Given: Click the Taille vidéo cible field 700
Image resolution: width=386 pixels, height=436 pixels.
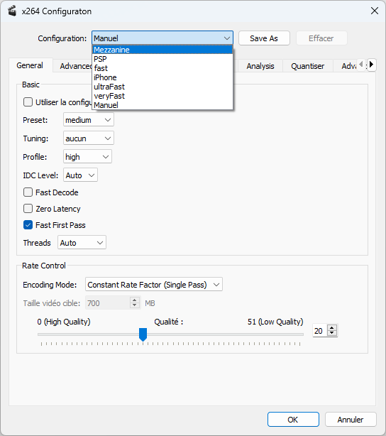Looking at the screenshot, I should (x=108, y=303).
